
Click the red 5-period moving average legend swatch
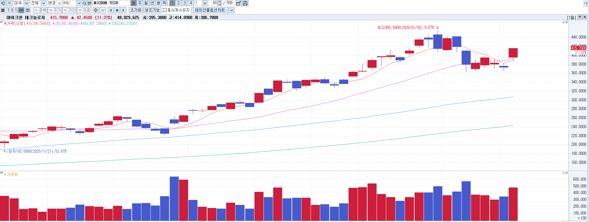[x=28, y=24]
